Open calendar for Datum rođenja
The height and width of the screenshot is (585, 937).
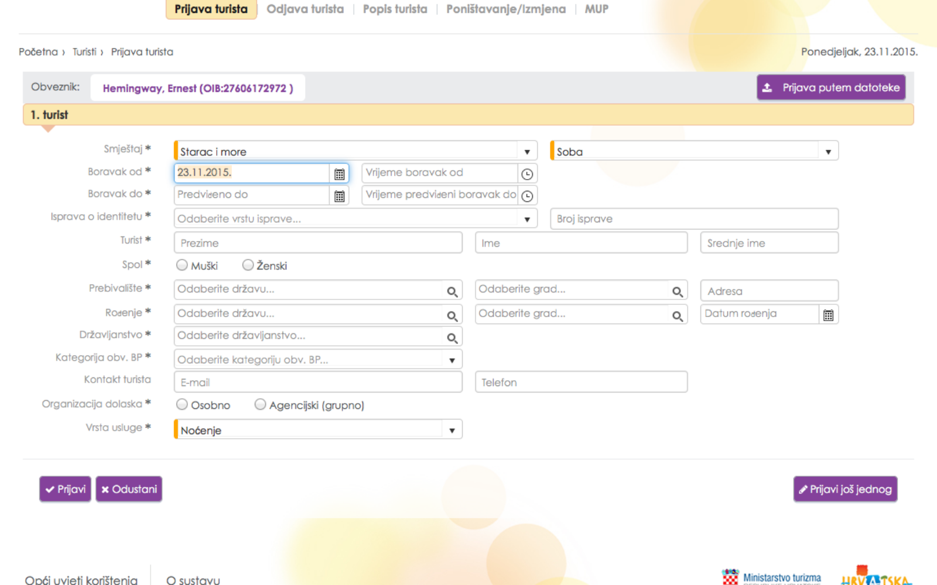click(828, 315)
